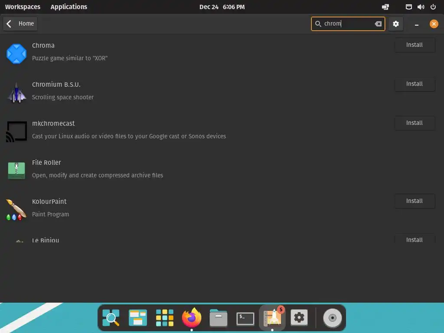
Task: Select the File Roller title
Action: tap(46, 163)
